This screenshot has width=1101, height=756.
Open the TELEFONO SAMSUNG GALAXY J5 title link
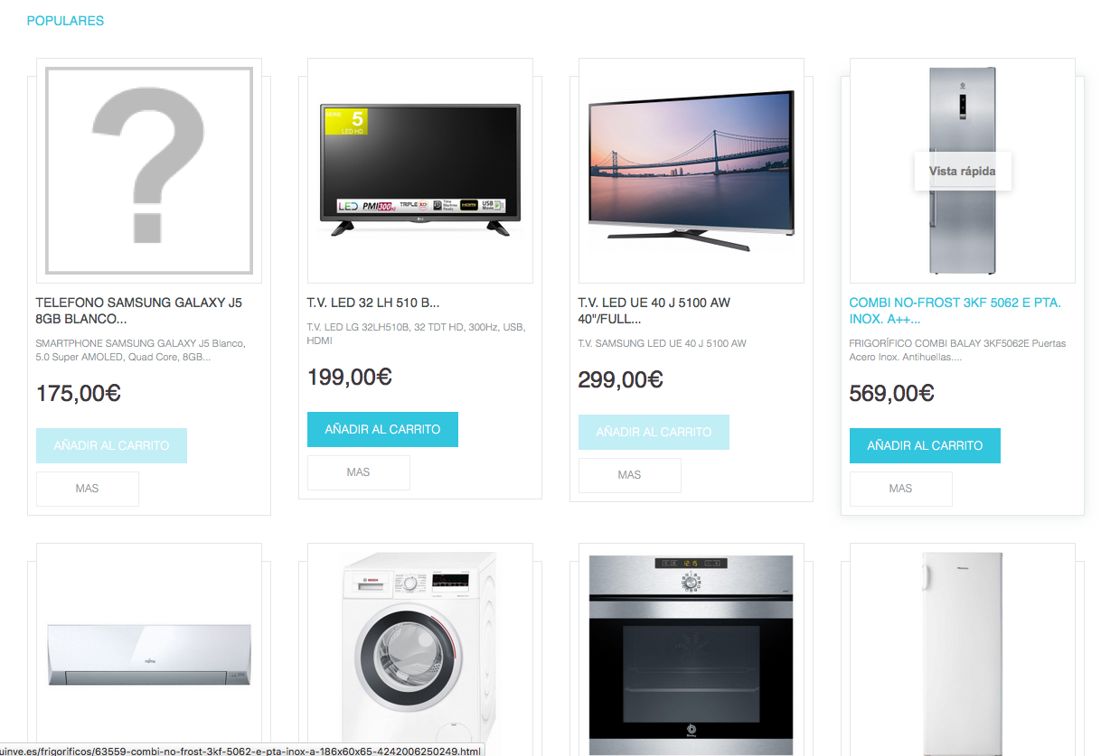click(139, 311)
